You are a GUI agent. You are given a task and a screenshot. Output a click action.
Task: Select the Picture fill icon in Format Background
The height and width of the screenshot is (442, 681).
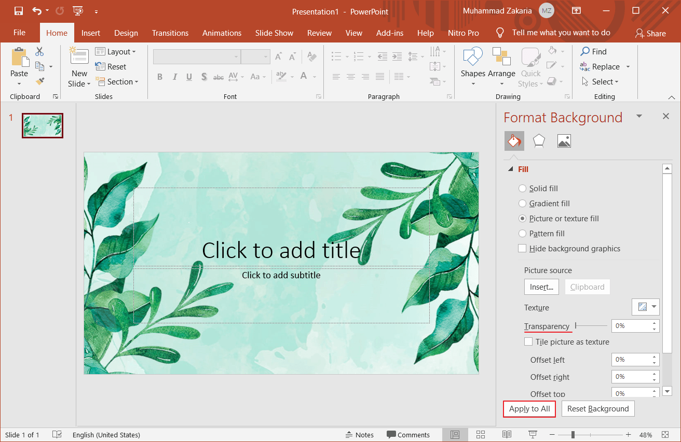click(564, 140)
